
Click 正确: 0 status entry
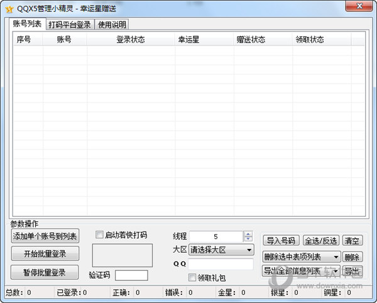pos(126,293)
